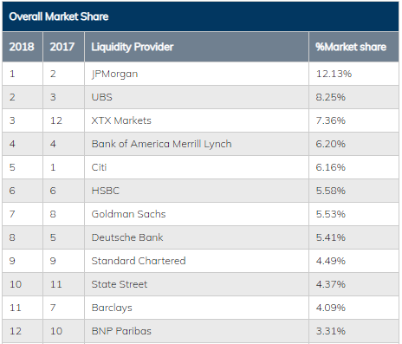402x344 pixels.
Task: Select the 2017 column header
Action: pos(62,47)
